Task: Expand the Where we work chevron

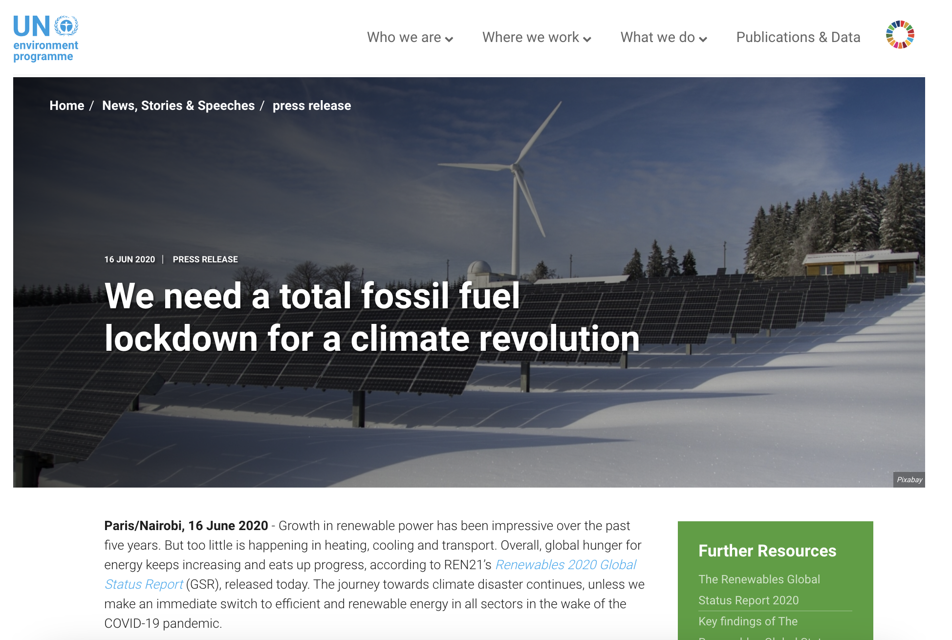Action: (587, 39)
